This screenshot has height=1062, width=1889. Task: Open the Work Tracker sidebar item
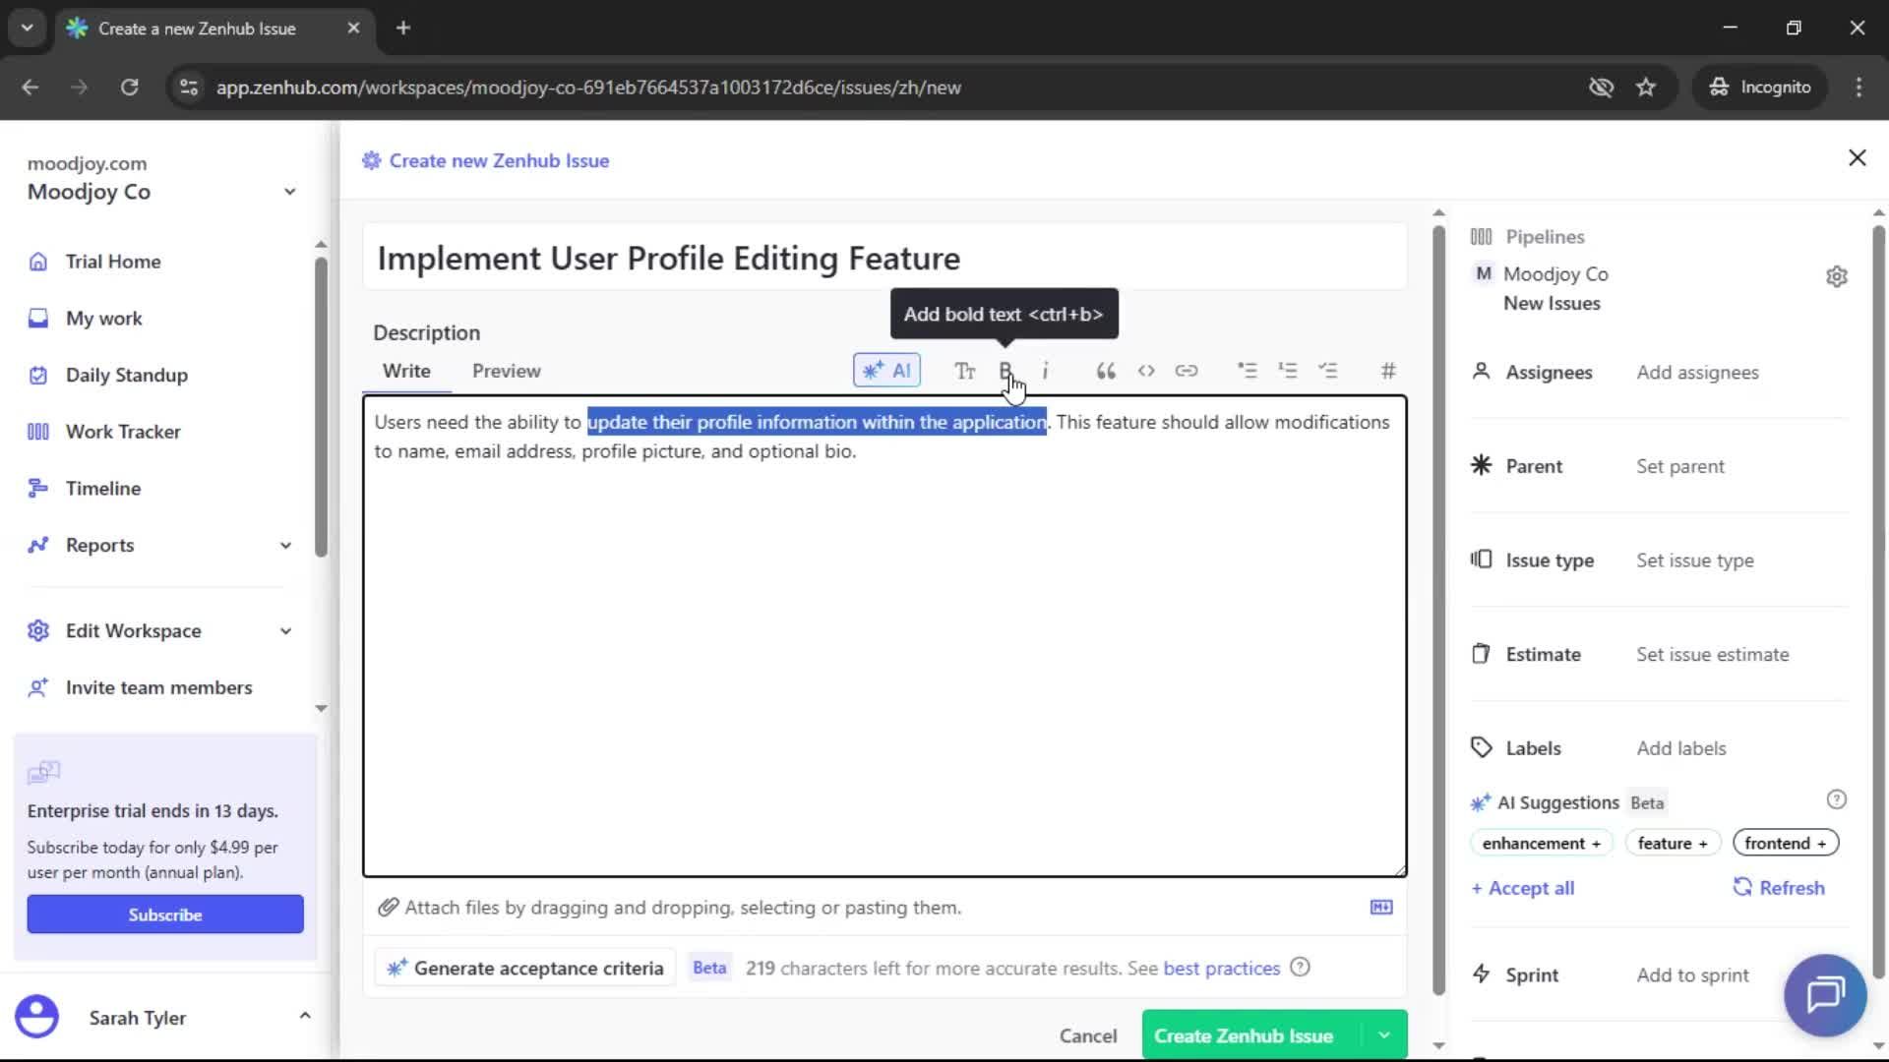[x=123, y=431]
